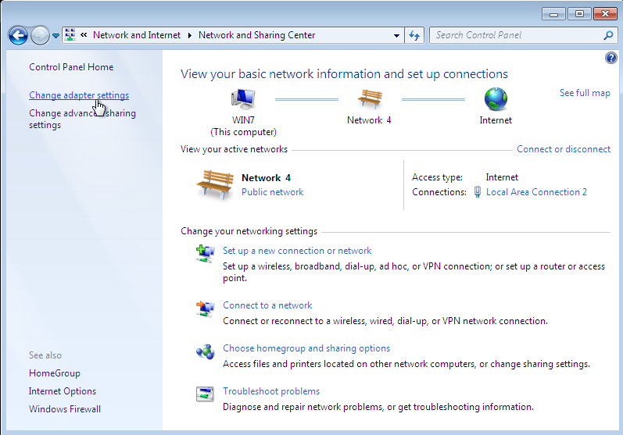623x435 pixels.
Task: Open Help with the question mark icon
Action: tap(611, 58)
